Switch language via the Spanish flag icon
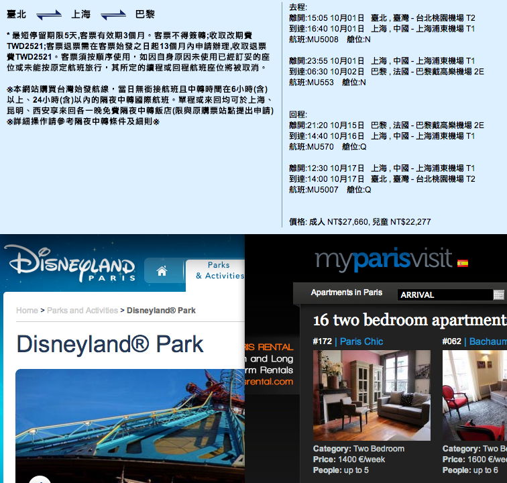The height and width of the screenshot is (483, 507). (x=462, y=263)
